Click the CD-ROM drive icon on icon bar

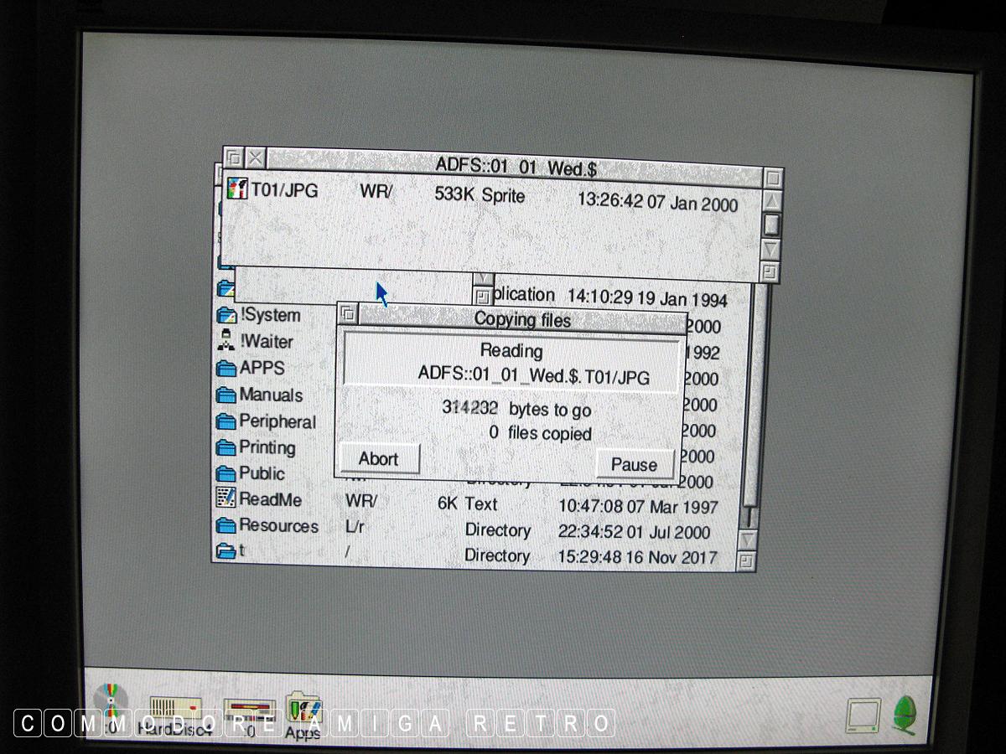[111, 704]
